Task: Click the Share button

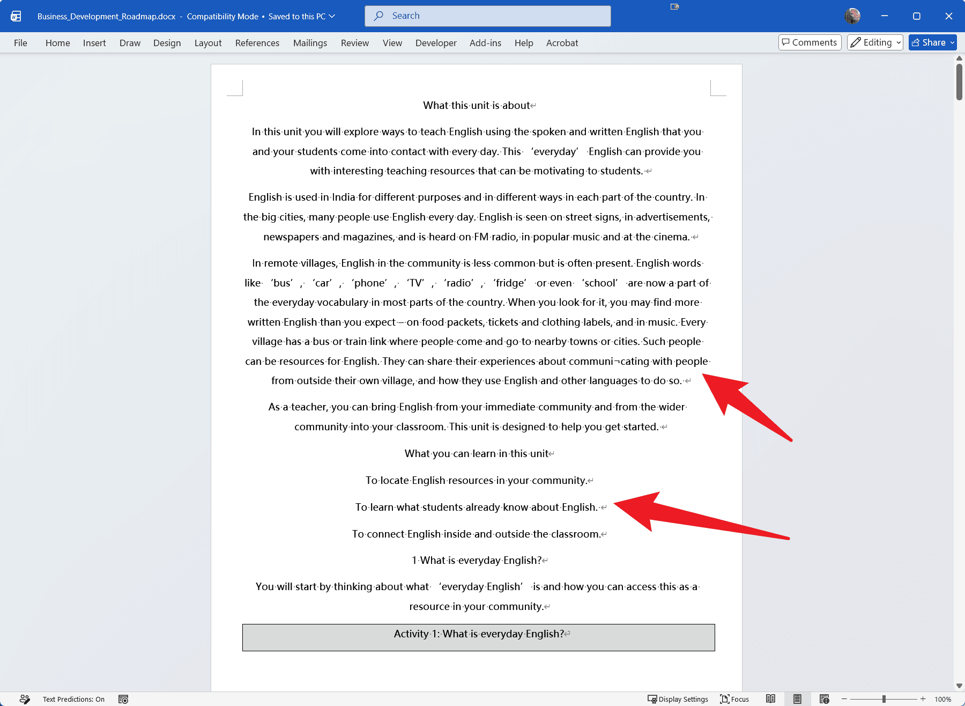Action: (929, 42)
